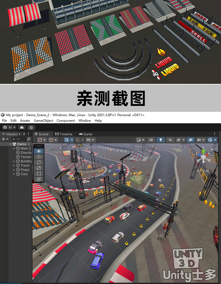Viewport: 221px width, 284px height.
Task: Open the Timeline tab
Action: coord(64,134)
